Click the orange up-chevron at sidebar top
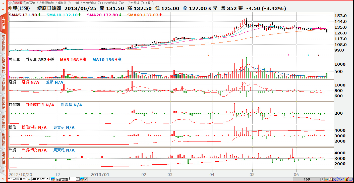This screenshot has height=183, width=354. (x=3, y=10)
